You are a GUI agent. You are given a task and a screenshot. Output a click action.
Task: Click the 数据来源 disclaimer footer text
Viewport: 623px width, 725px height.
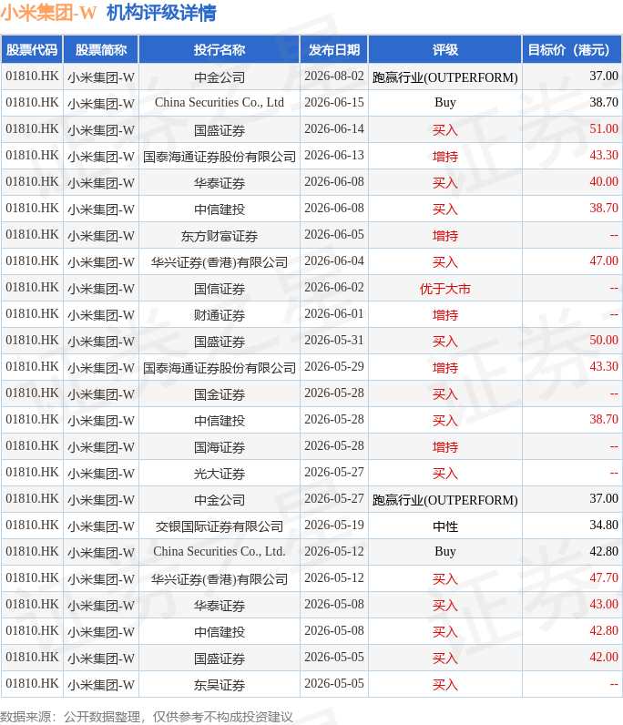[x=146, y=717]
